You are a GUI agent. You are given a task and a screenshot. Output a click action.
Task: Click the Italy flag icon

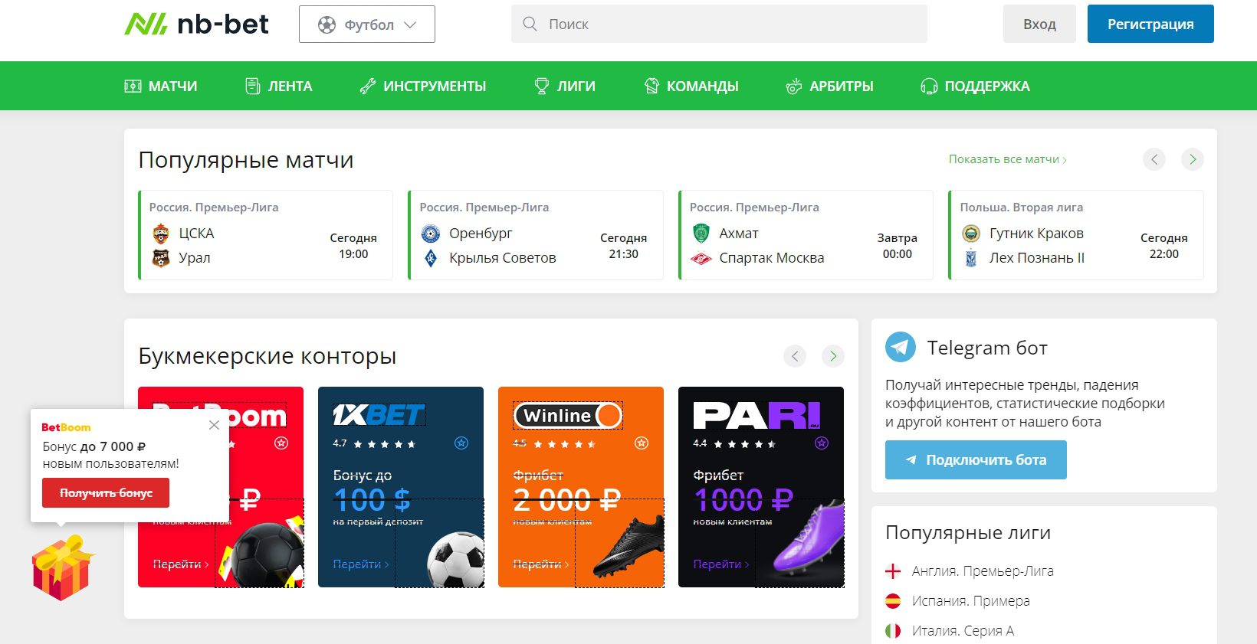(893, 631)
